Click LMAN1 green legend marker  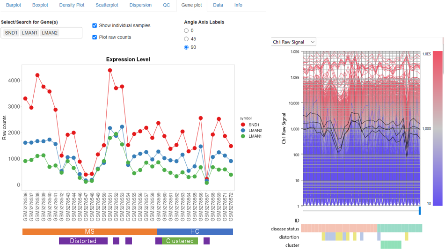(243, 136)
